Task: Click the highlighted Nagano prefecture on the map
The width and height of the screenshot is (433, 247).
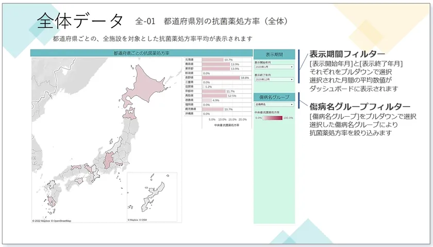Action: (109, 160)
